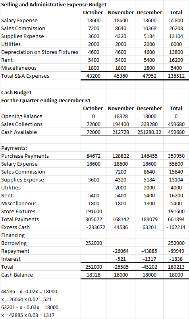This screenshot has height=319, width=189.
Task: Select Borrowing October value 252000
Action: (94, 243)
